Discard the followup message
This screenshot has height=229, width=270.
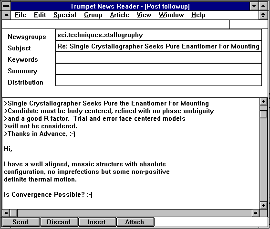click(x=59, y=222)
